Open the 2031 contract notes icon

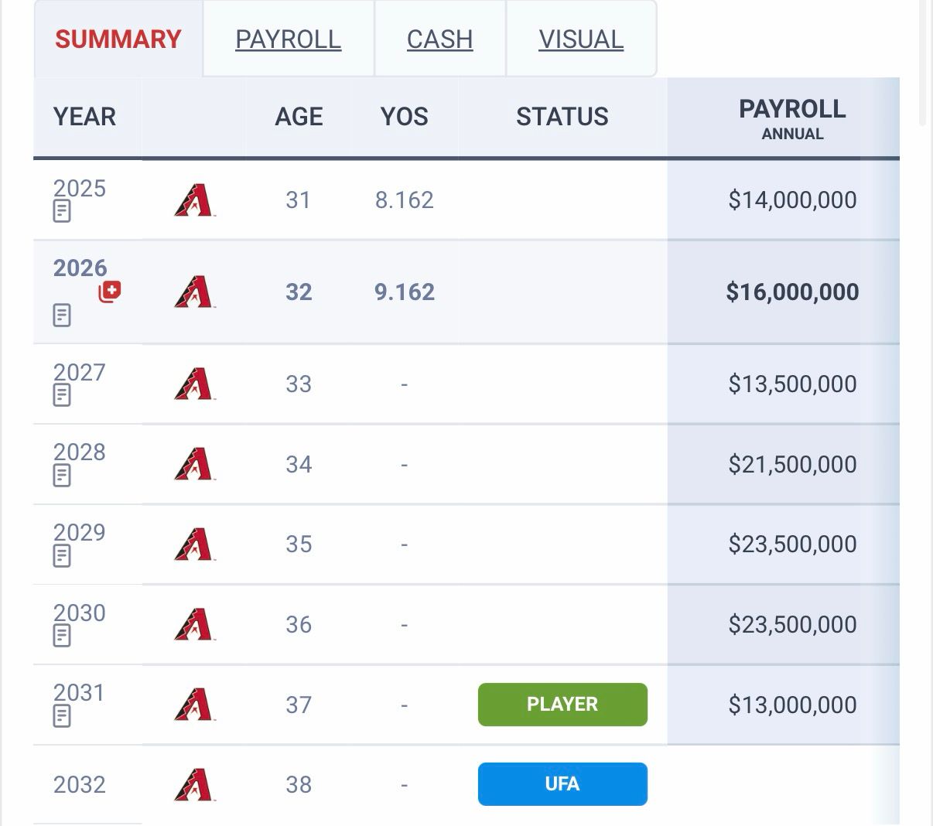pyautogui.click(x=62, y=716)
